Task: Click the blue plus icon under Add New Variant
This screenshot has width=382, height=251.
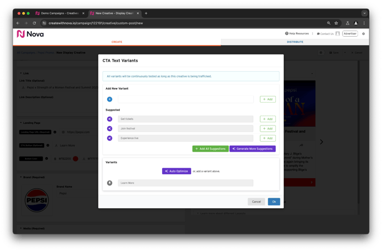Action: (x=109, y=99)
